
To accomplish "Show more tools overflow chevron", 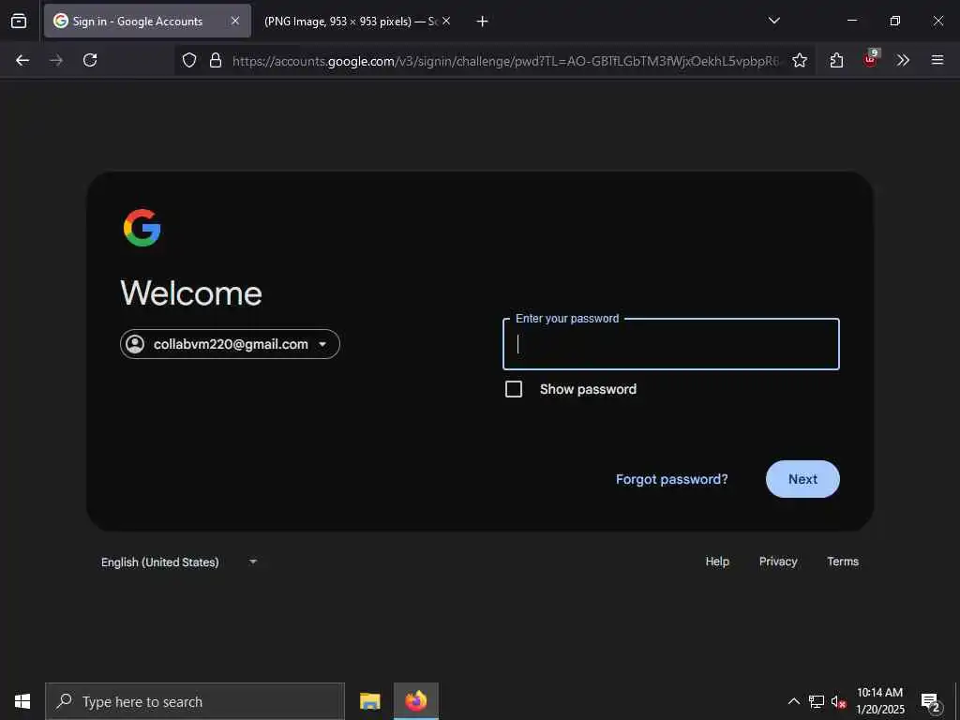I will (903, 60).
